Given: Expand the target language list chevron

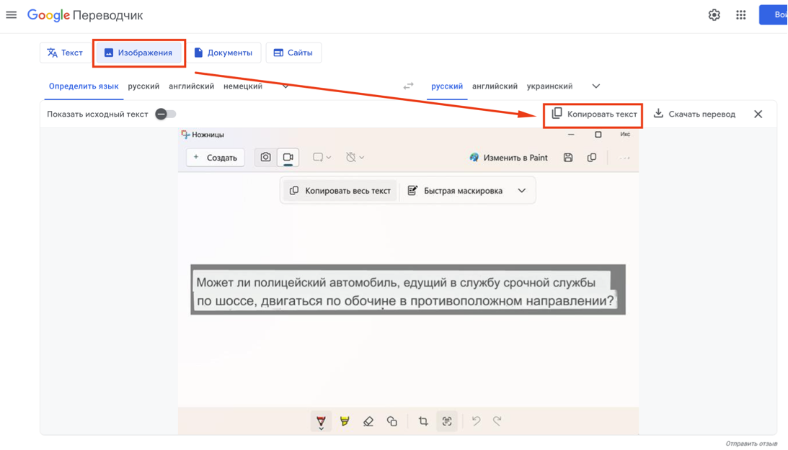Looking at the screenshot, I should 596,86.
